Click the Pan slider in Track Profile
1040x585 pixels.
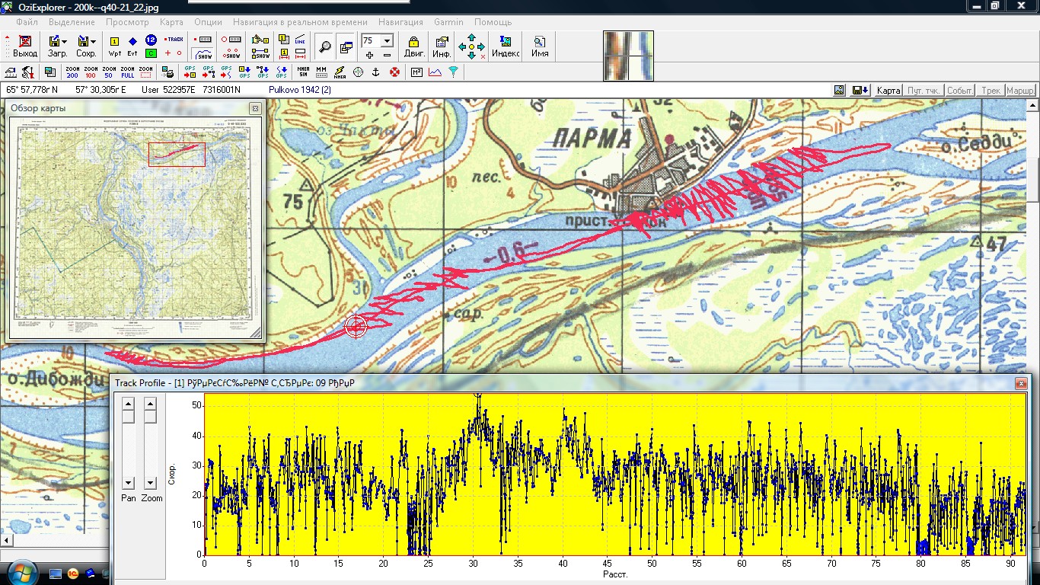pyautogui.click(x=128, y=417)
